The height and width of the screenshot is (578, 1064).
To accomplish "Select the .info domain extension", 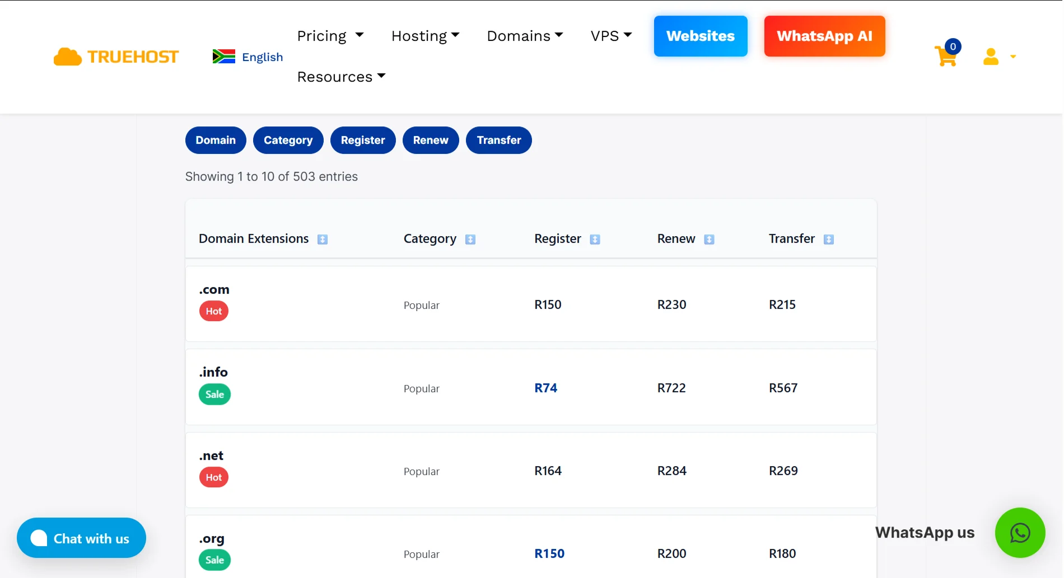I will pos(213,372).
